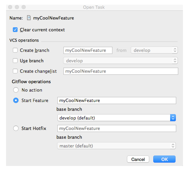Screen dimensions: 186x169
Task: Click the task file icon beside Name
Action: coord(29,18)
